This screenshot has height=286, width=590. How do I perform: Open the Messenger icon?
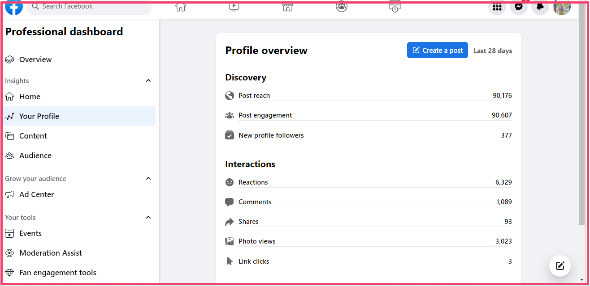pos(519,7)
